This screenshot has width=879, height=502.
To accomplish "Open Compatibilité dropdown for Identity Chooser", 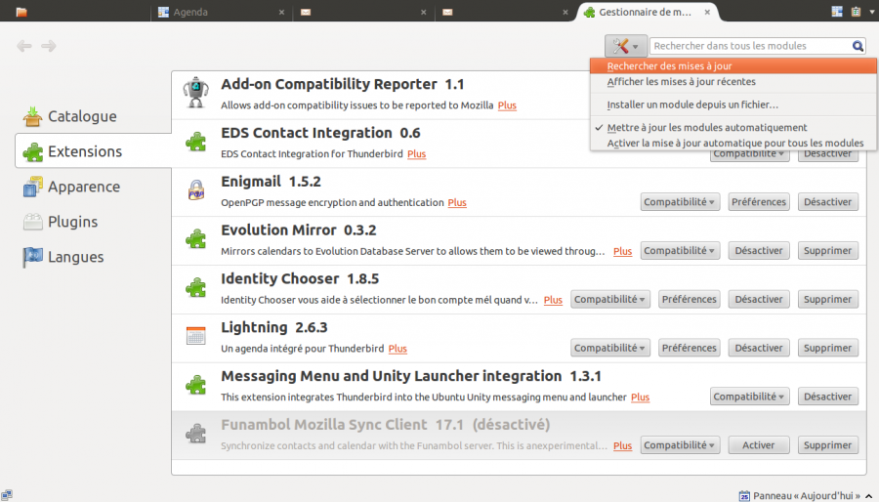I will click(x=609, y=300).
